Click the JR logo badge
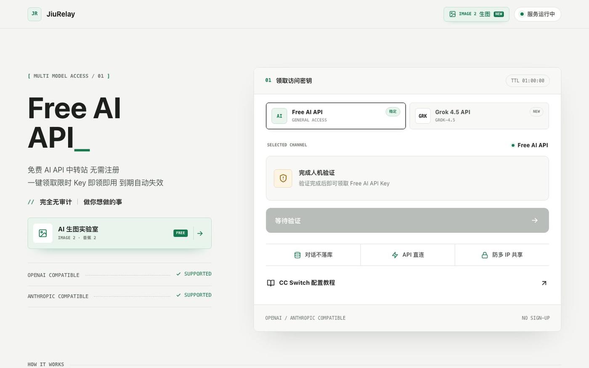The image size is (589, 368). point(34,14)
